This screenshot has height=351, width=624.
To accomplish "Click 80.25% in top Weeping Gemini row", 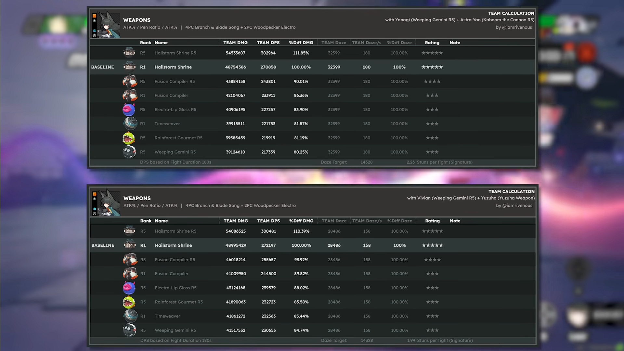I will click(x=301, y=152).
